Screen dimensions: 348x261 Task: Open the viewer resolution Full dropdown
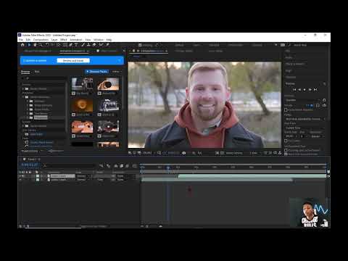tap(200, 153)
